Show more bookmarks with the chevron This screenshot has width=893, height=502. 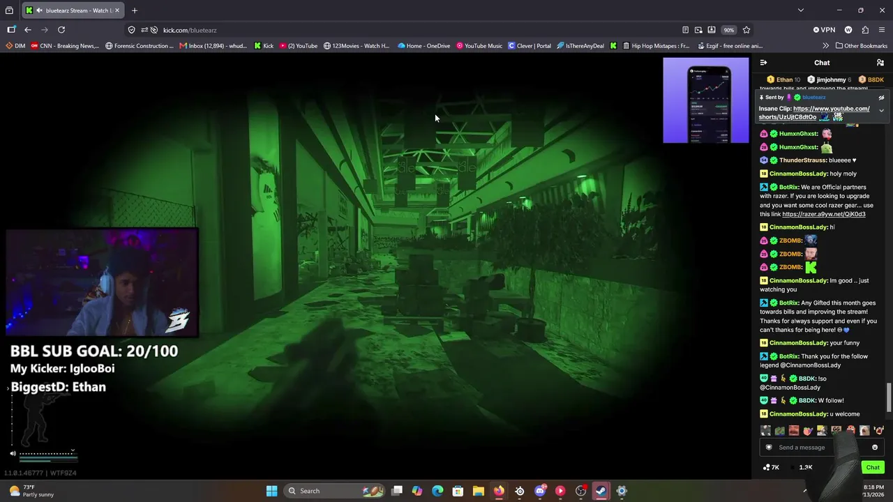826,46
